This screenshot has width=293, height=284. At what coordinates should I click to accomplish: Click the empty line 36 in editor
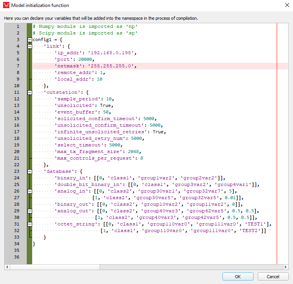pyautogui.click(x=155, y=257)
